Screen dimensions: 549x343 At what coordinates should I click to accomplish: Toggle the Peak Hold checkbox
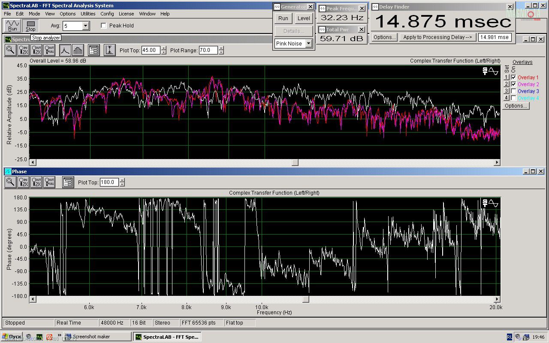click(x=103, y=26)
